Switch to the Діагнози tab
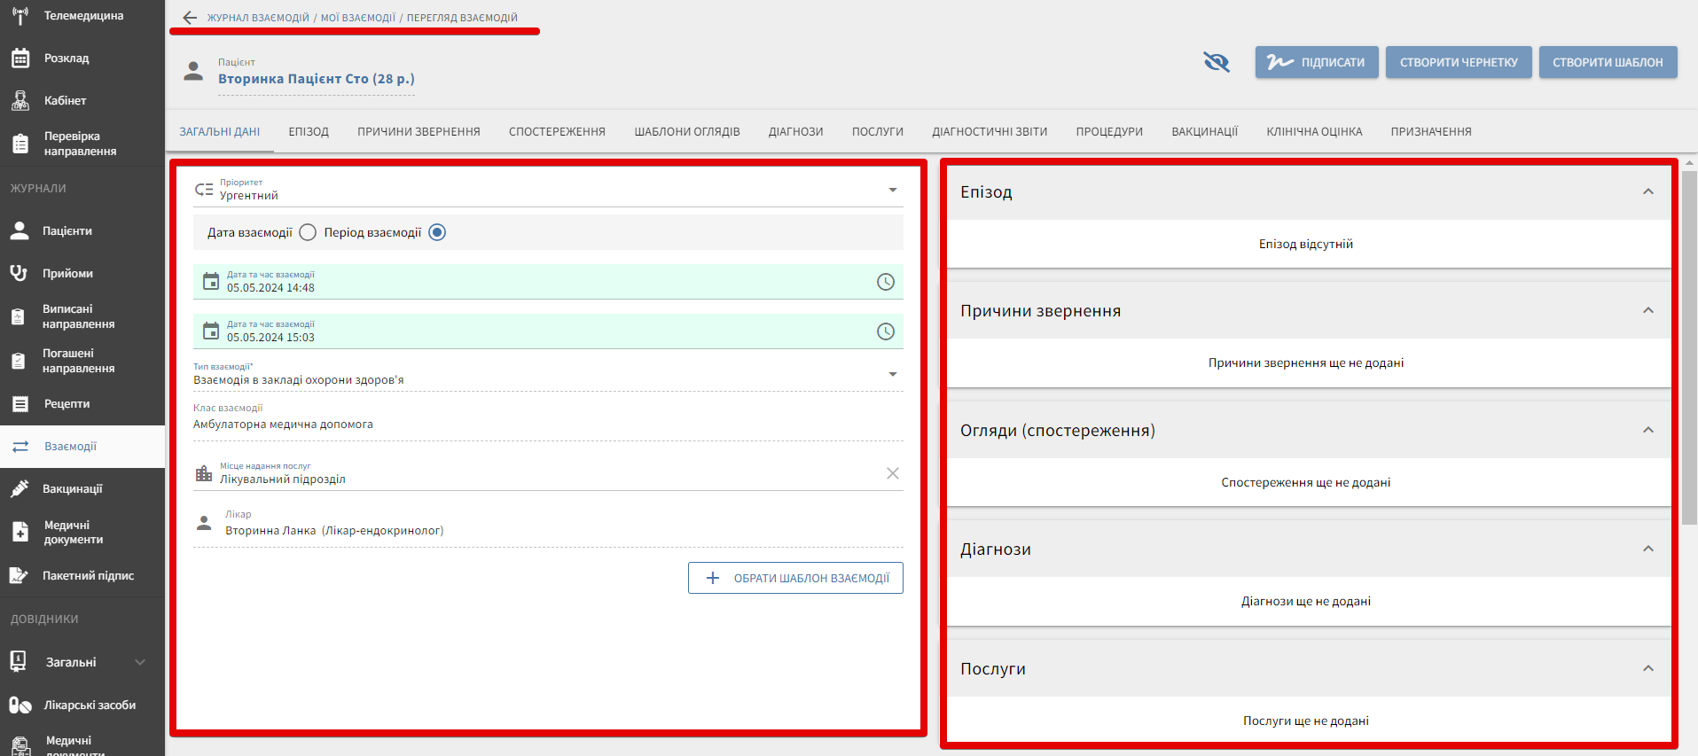 [795, 132]
